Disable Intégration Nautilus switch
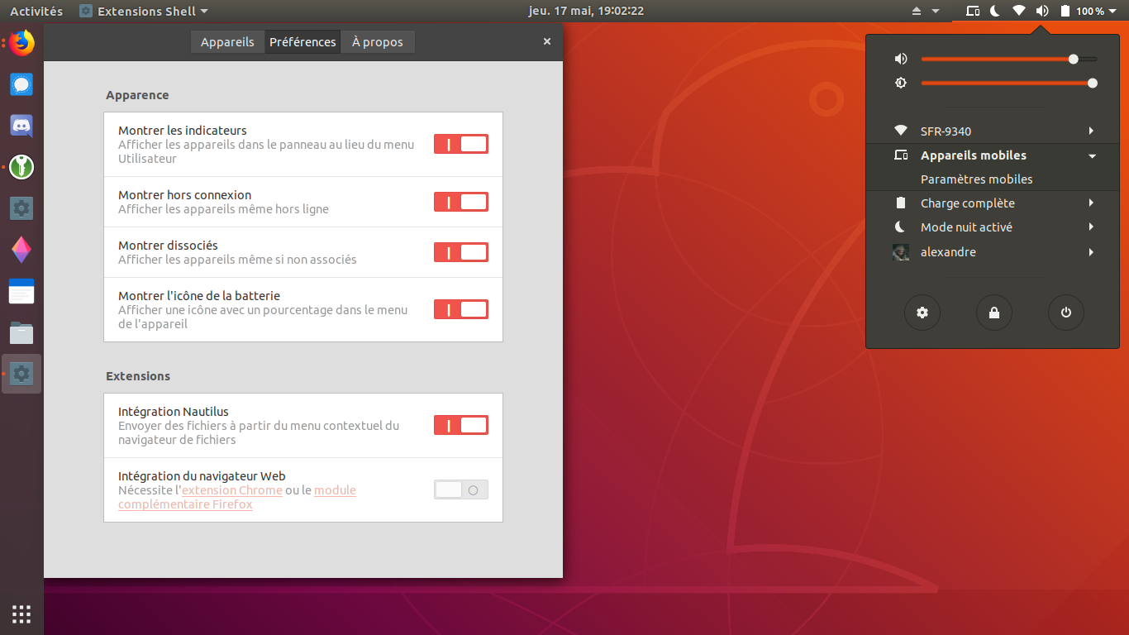Viewport: 1129px width, 635px height. click(461, 425)
